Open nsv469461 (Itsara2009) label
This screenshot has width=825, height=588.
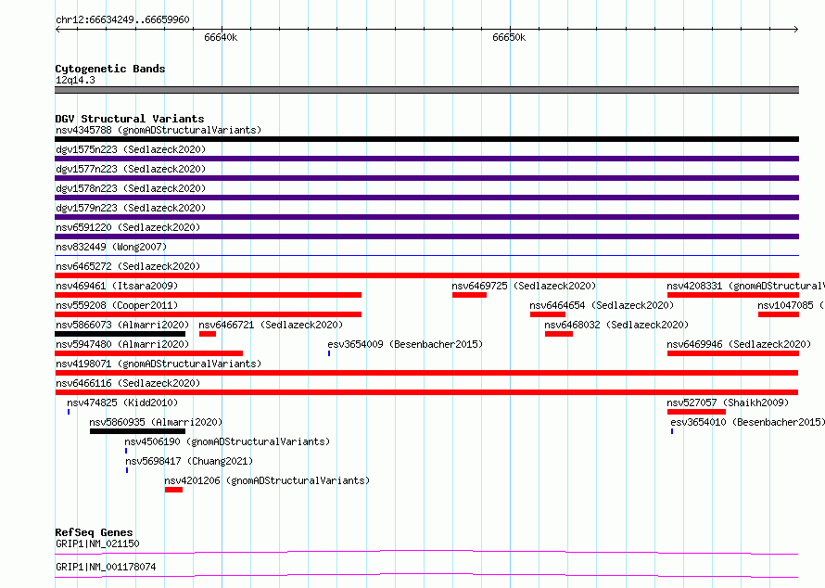coord(117,286)
